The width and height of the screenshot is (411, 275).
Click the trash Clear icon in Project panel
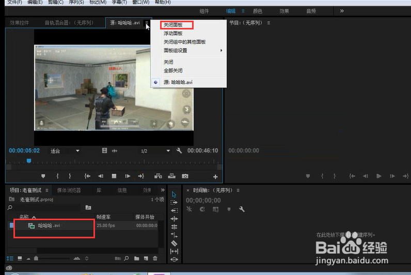(155, 258)
